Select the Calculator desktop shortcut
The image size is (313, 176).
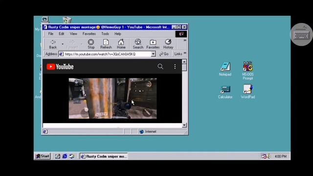click(x=225, y=92)
